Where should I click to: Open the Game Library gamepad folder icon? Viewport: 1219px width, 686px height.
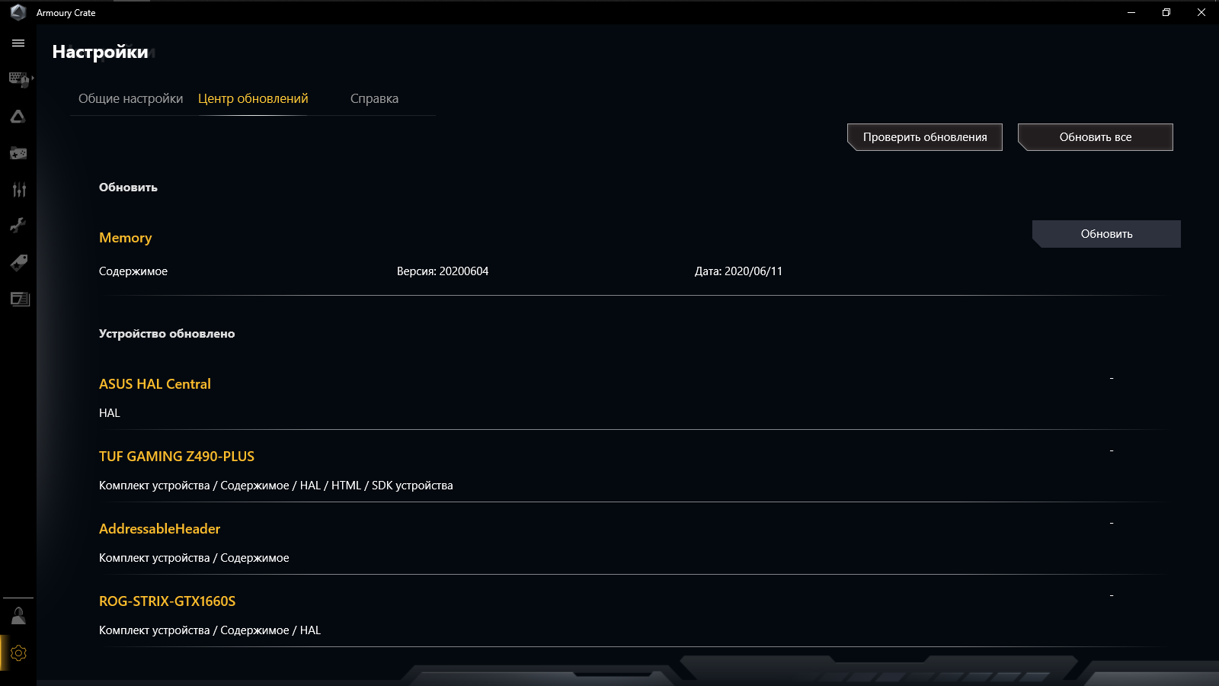(x=18, y=153)
